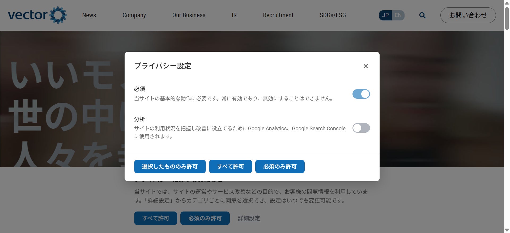510x233 pixels.
Task: Click the プライバシー設定 dialog title
Action: click(163, 66)
